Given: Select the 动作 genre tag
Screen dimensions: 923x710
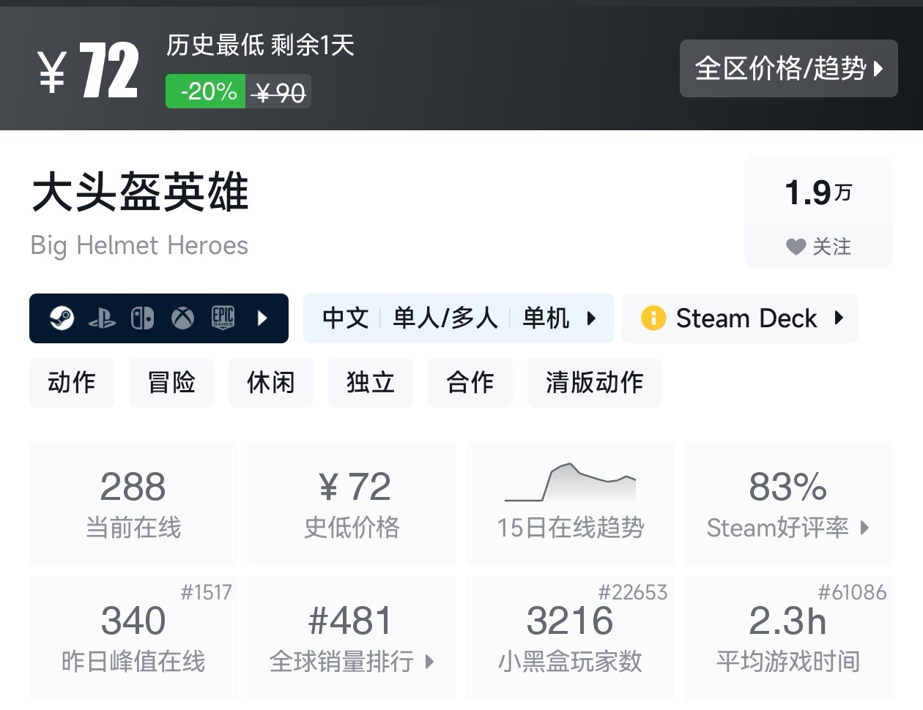Looking at the screenshot, I should (x=72, y=383).
